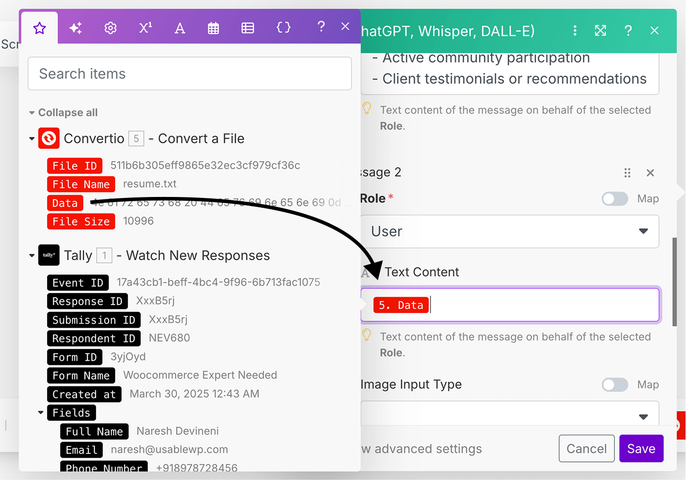
Task: Open the text functions A tab
Action: (180, 28)
